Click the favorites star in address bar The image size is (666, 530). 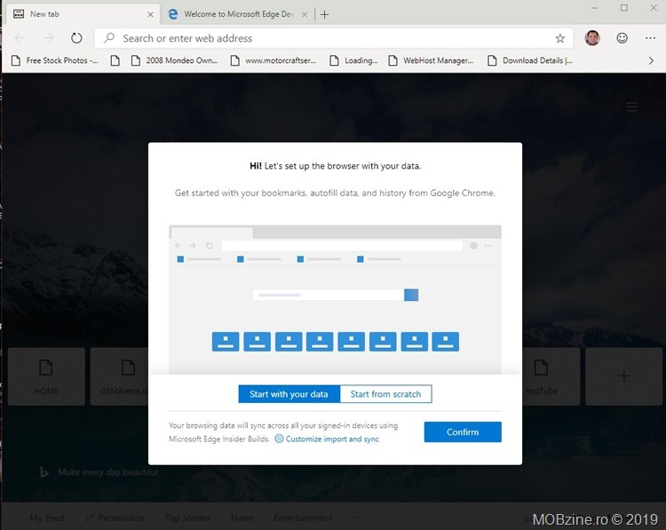coord(559,38)
